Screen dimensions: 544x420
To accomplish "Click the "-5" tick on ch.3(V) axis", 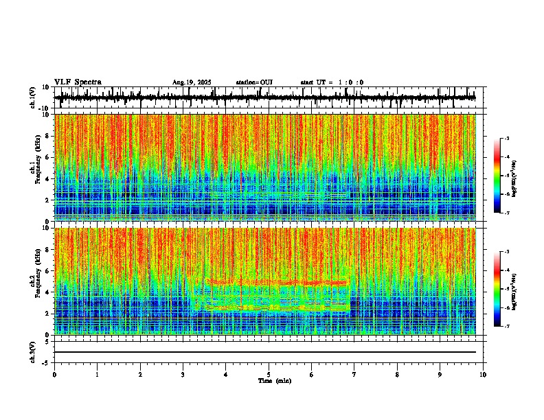I will (x=47, y=363).
